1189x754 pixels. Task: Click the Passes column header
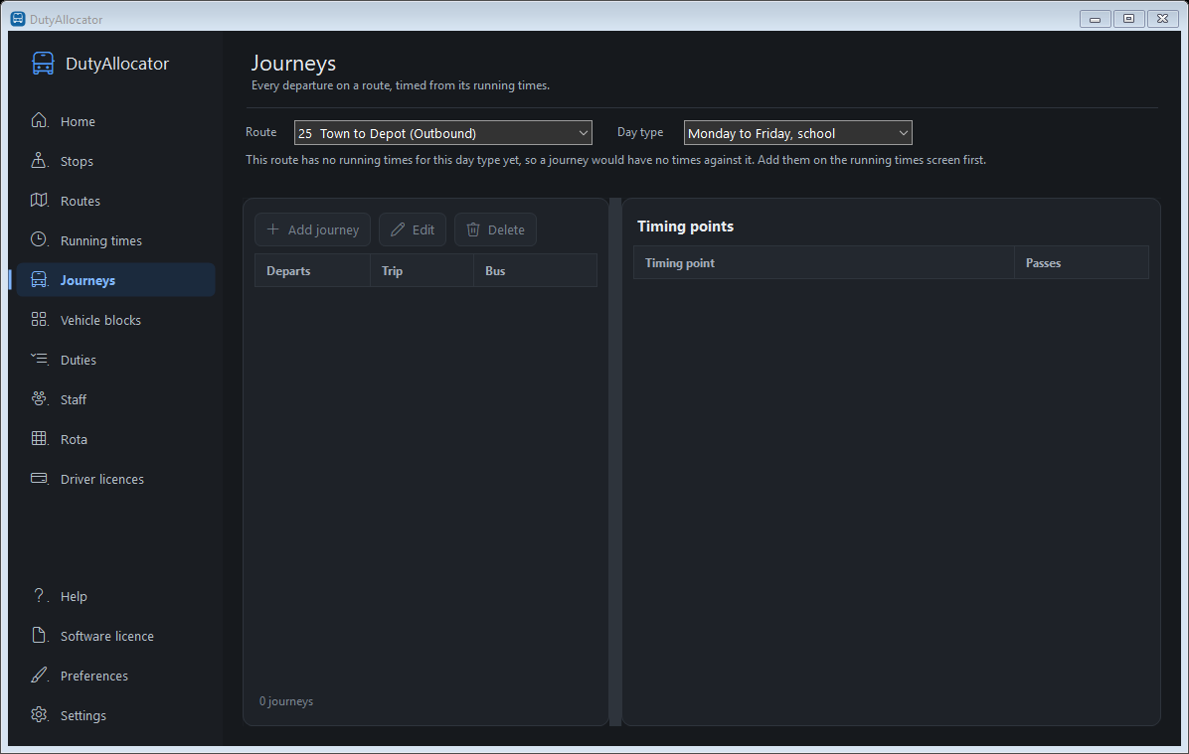pos(1082,263)
